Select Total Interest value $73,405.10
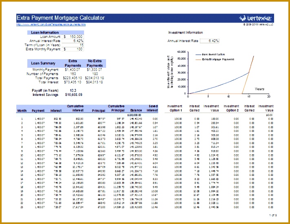 73,82
